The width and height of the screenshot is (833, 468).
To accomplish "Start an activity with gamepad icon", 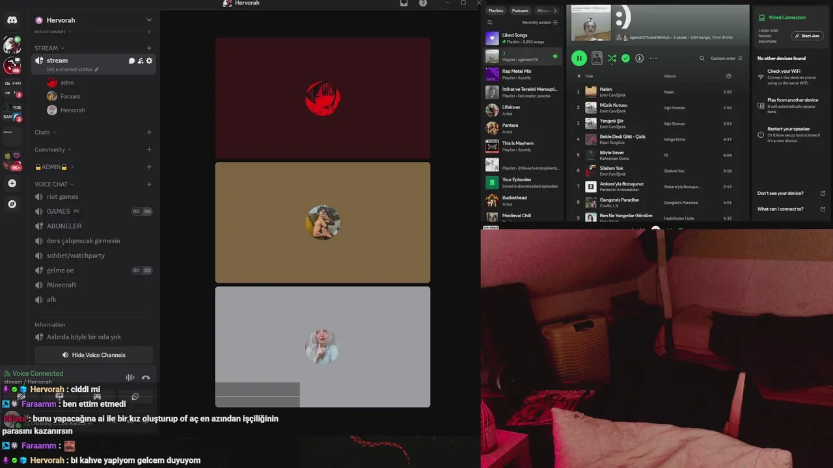I will click(97, 396).
